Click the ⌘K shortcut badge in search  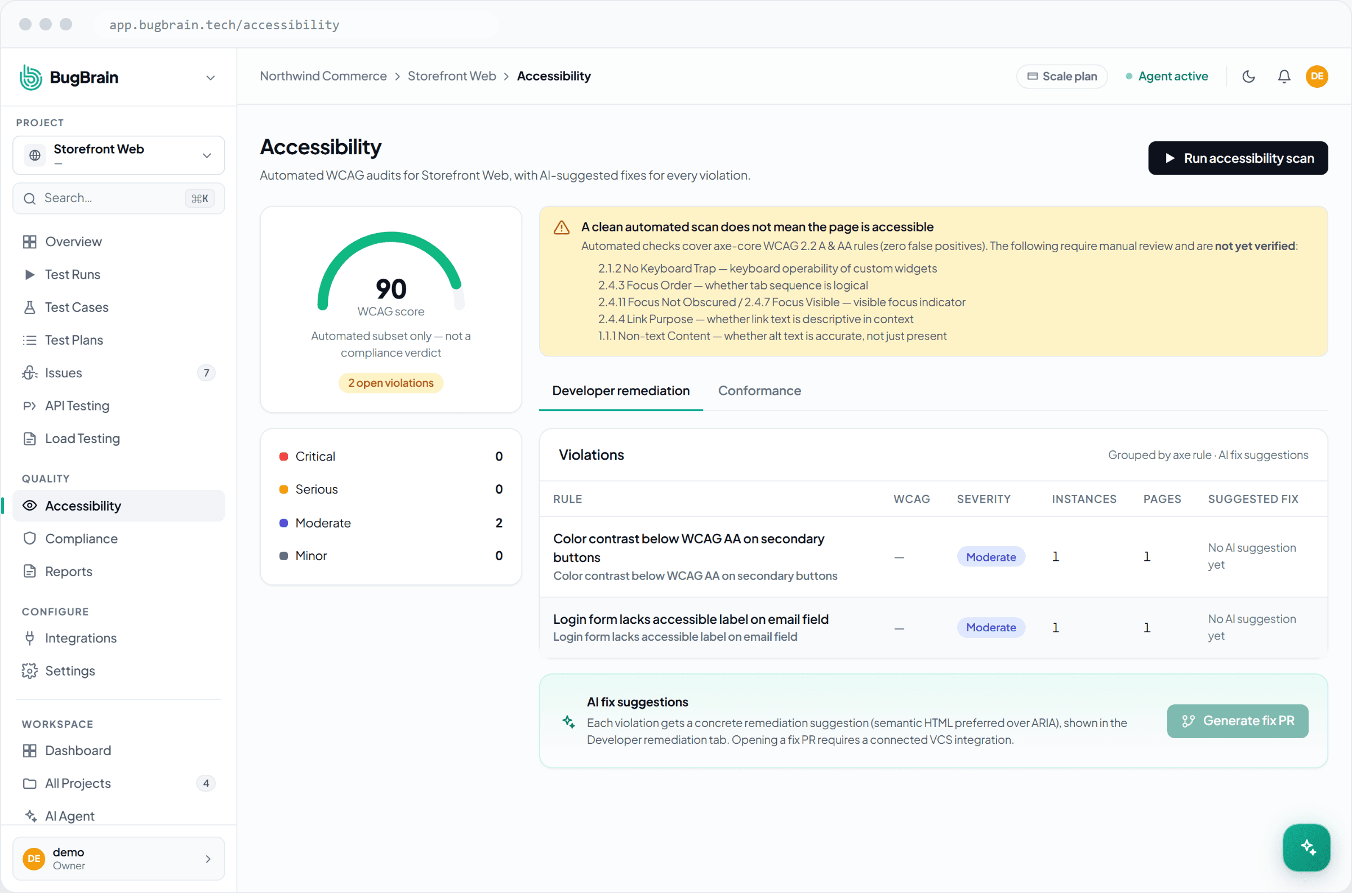tap(199, 198)
